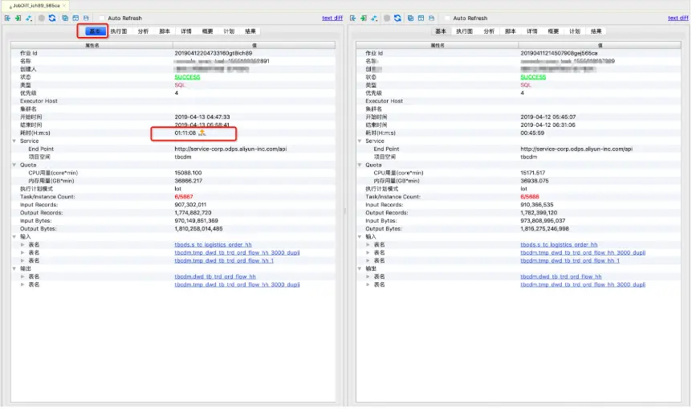Screen dimensions: 692x409
Task: Select the 6/5888 task count in right pane
Action: [x=530, y=197]
